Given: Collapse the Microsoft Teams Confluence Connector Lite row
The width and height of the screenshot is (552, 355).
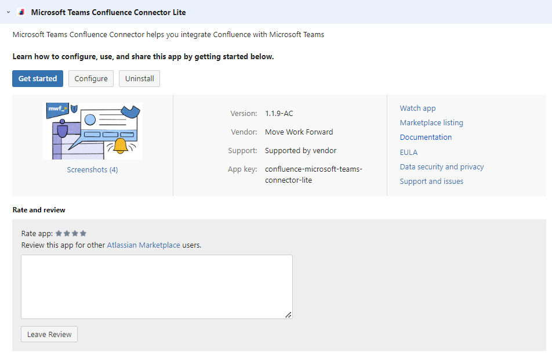Looking at the screenshot, I should (x=8, y=12).
